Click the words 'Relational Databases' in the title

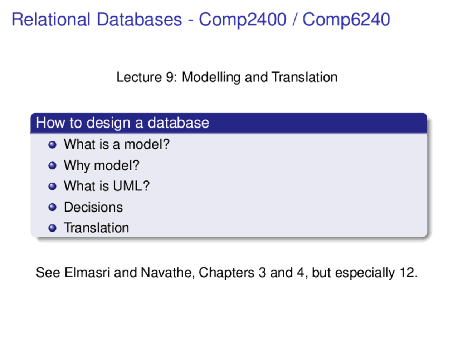point(97,20)
